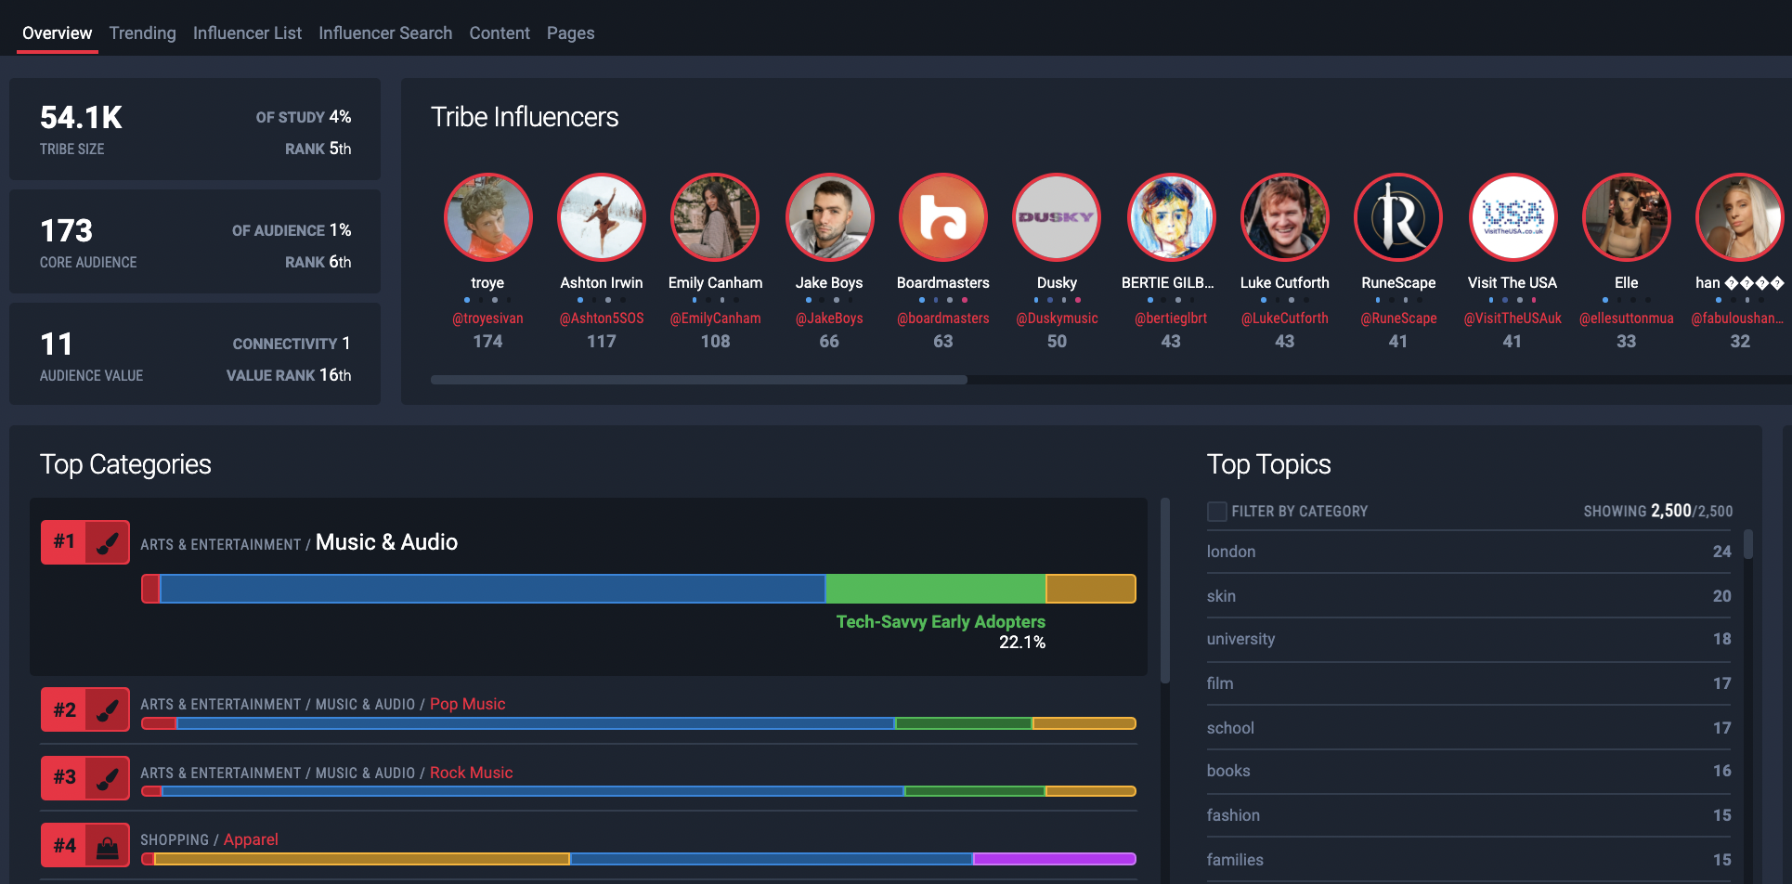Viewport: 1792px width, 884px height.
Task: Select Luke Cutforth's avatar
Action: tap(1284, 217)
